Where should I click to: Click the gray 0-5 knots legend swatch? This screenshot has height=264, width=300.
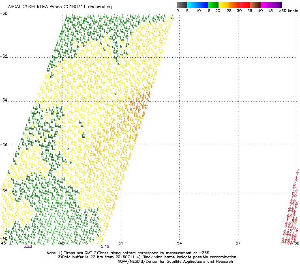pos(182,5)
